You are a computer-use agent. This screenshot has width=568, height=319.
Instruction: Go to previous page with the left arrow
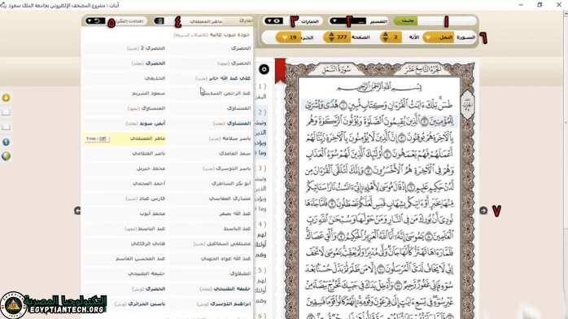[77, 211]
